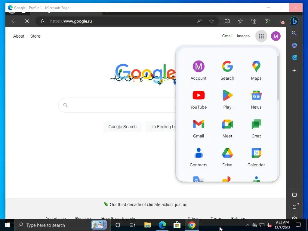The width and height of the screenshot is (308, 231).
Task: Add a new app to Edge sidebar
Action: tap(294, 70)
